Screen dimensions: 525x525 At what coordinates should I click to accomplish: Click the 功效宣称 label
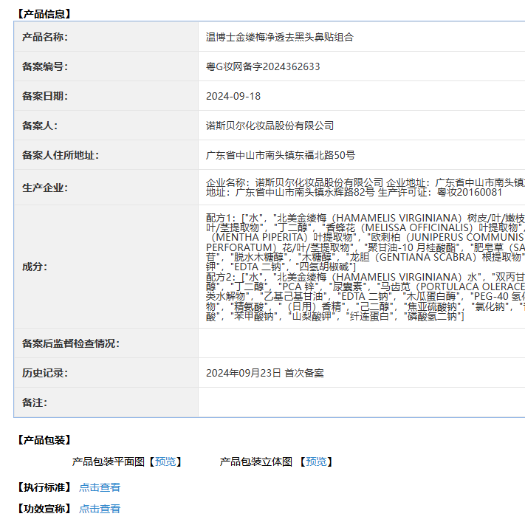[x=44, y=509]
